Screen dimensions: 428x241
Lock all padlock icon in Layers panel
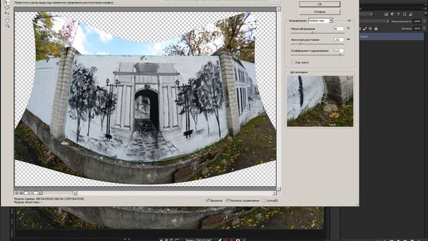tap(376, 29)
